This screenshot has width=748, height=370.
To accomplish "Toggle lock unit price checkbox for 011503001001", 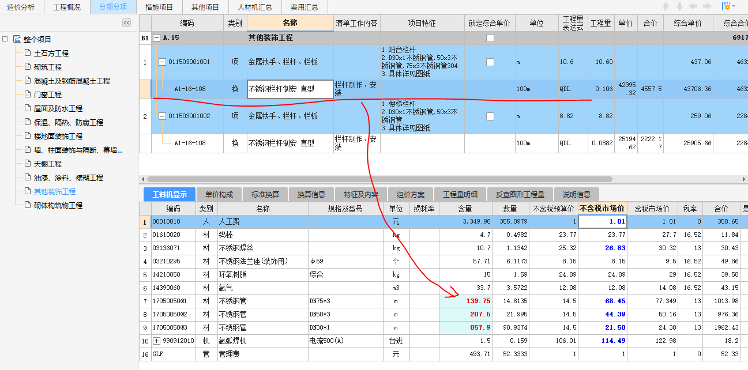I will pyautogui.click(x=490, y=62).
